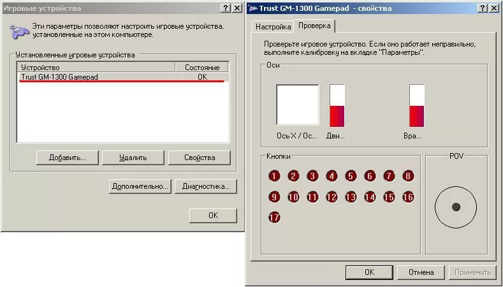Select Trust GM-1300 Gamepad in device list
The height and width of the screenshot is (287, 503).
123,77
